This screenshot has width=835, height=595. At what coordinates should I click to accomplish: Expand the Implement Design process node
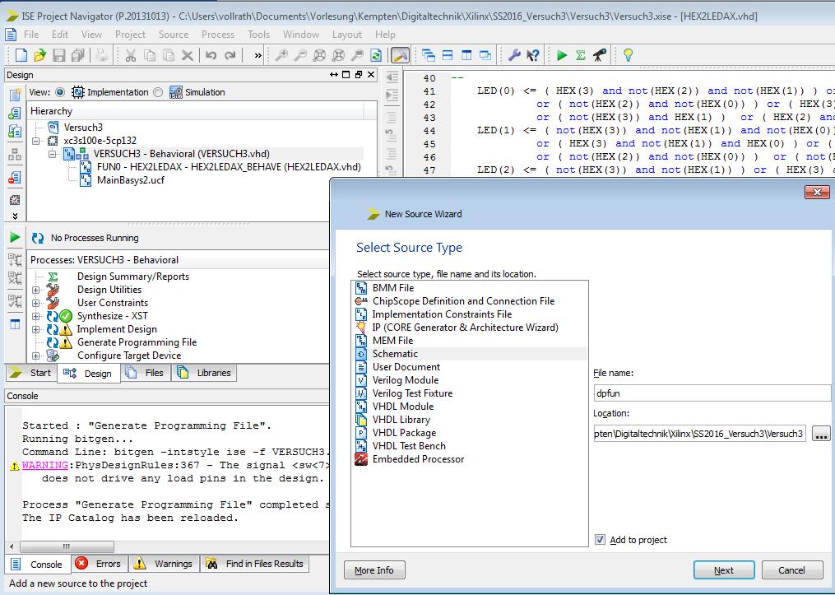coord(36,329)
